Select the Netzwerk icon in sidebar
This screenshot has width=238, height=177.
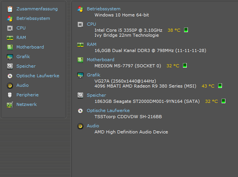point(10,104)
